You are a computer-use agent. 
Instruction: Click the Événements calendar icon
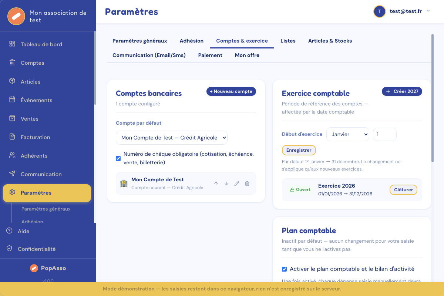click(x=12, y=100)
